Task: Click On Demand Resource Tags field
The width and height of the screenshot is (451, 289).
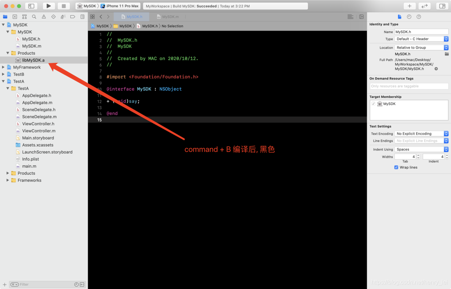Action: coord(409,86)
